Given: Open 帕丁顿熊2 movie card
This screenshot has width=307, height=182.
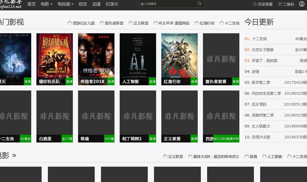Looking at the screenshot, I should pyautogui.click(x=138, y=116).
